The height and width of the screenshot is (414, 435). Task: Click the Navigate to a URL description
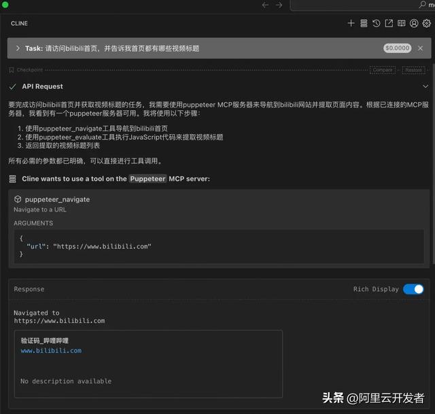point(40,209)
